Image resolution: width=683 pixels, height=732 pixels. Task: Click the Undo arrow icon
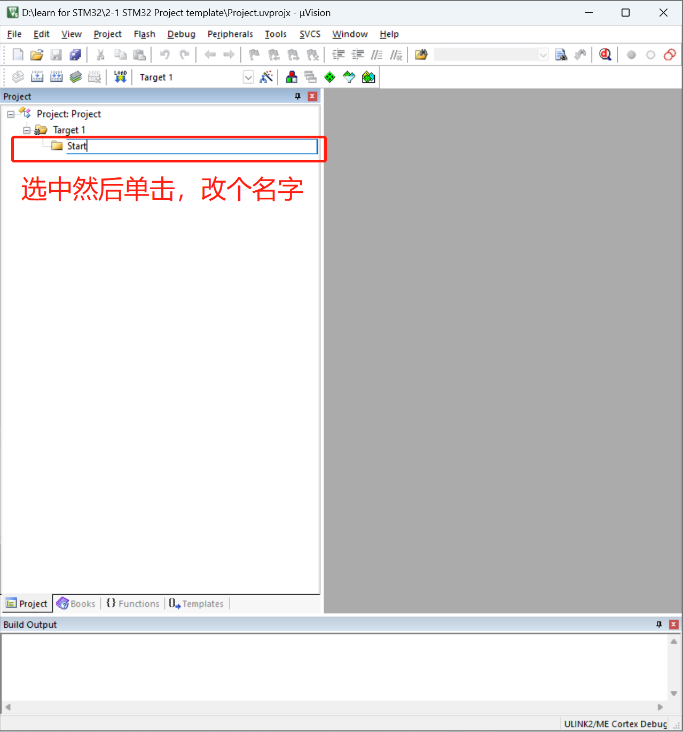point(164,54)
